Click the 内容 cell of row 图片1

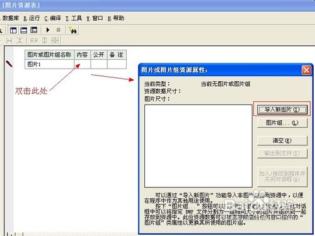click(x=83, y=64)
